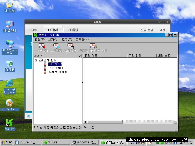Click the horizontal scrollbar left arrow

click(x=85, y=122)
